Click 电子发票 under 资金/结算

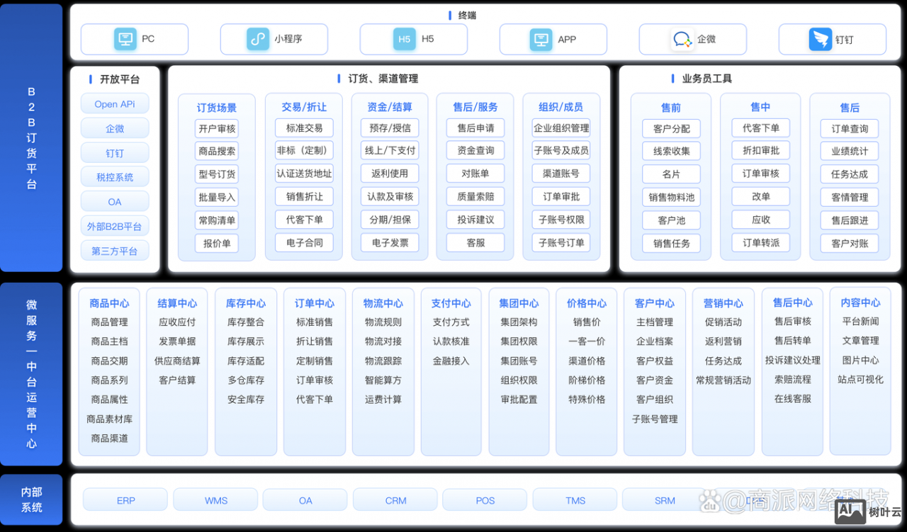click(x=389, y=242)
